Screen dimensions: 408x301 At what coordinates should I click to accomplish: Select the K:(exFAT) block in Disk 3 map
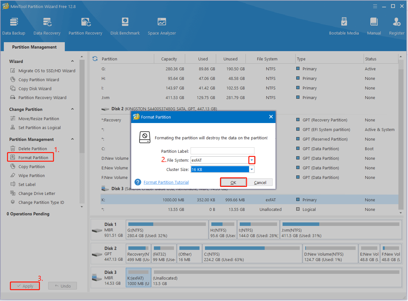pos(138,278)
